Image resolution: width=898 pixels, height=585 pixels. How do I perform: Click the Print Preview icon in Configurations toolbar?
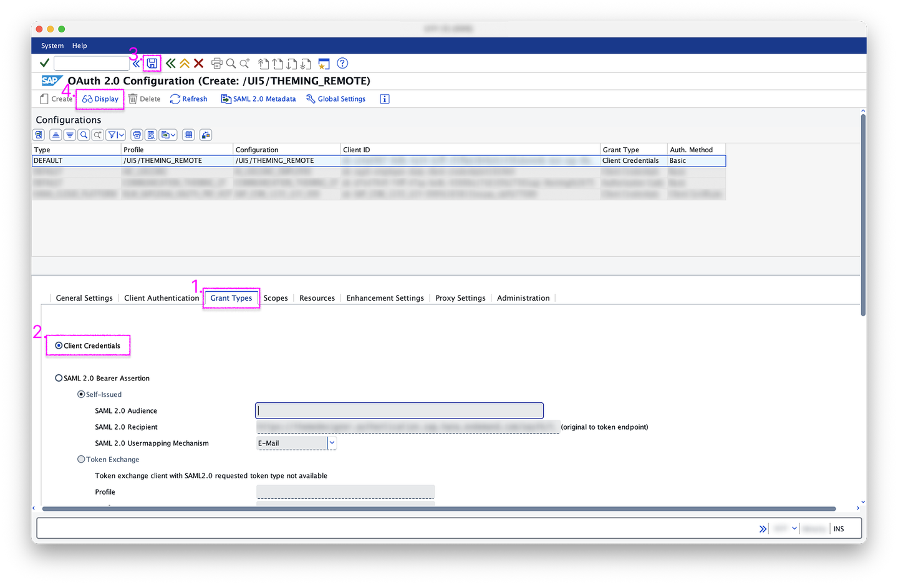tap(151, 135)
